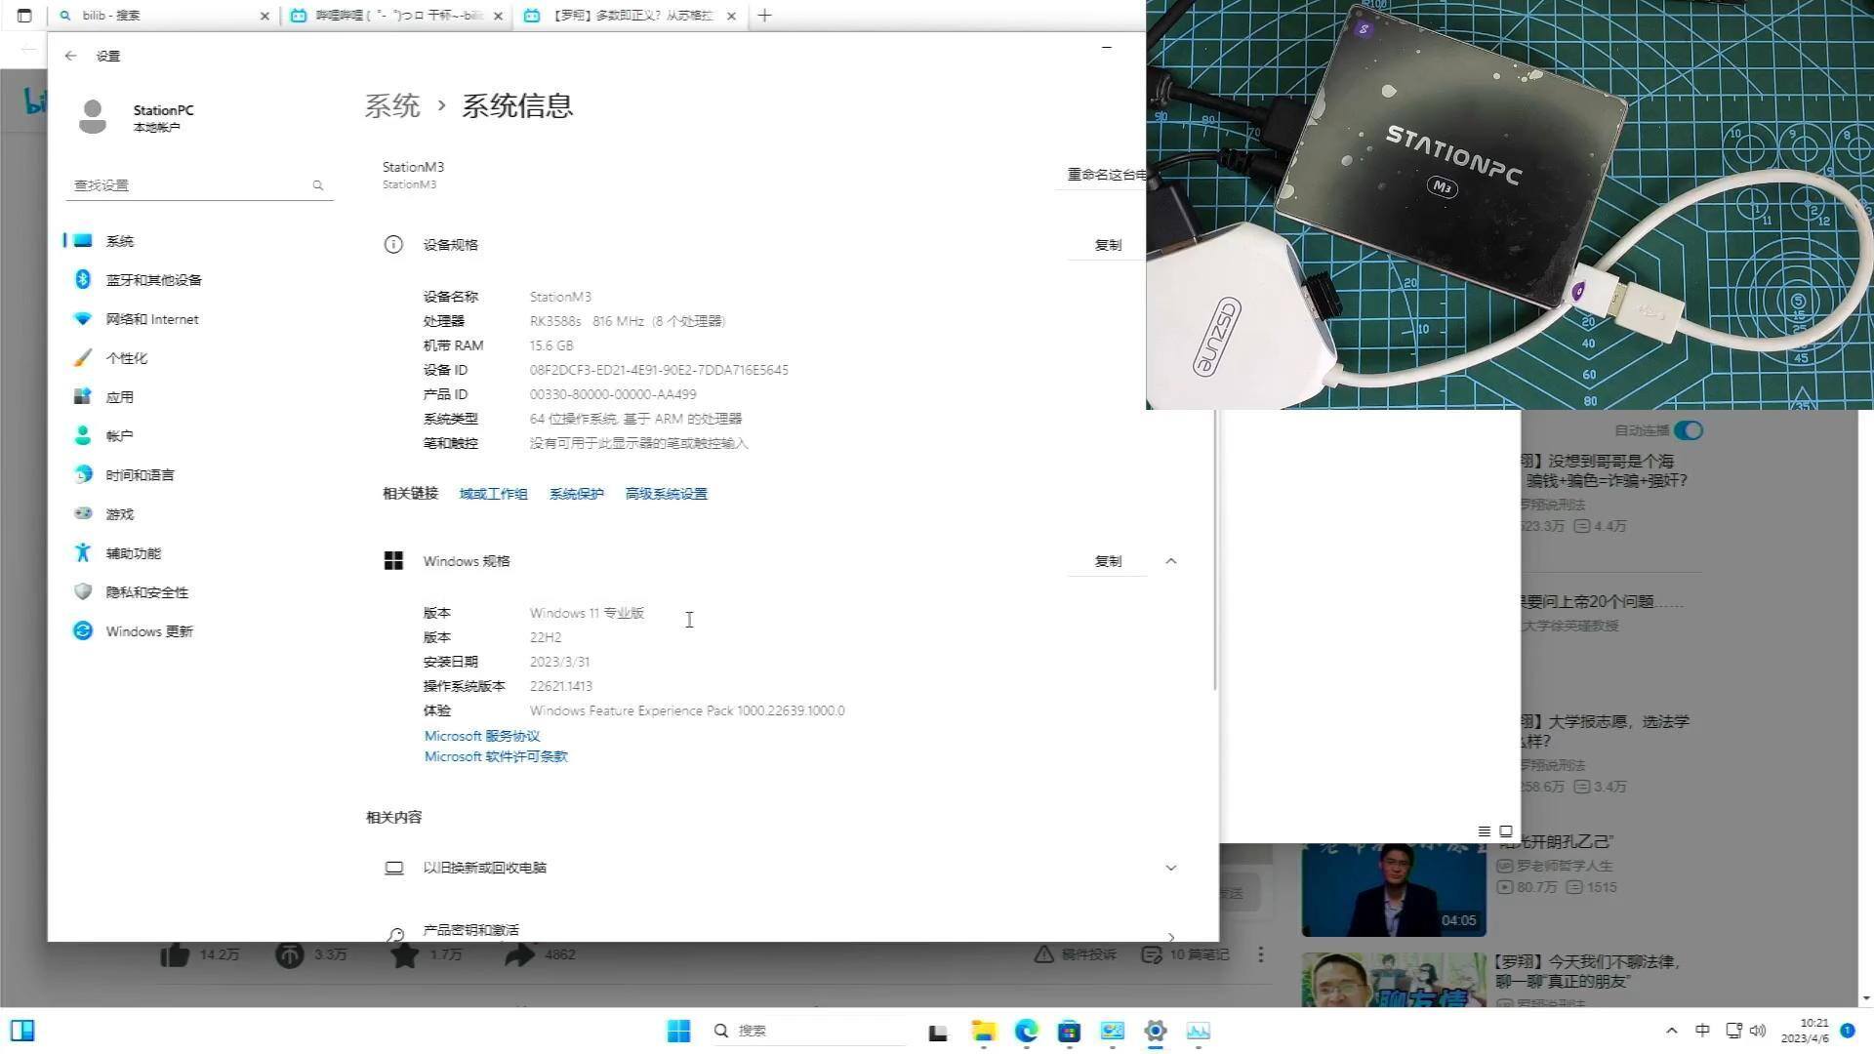Switch to the 哔哩哔哩 browser tab
Image resolution: width=1874 pixels, height=1054 pixels.
point(395,16)
